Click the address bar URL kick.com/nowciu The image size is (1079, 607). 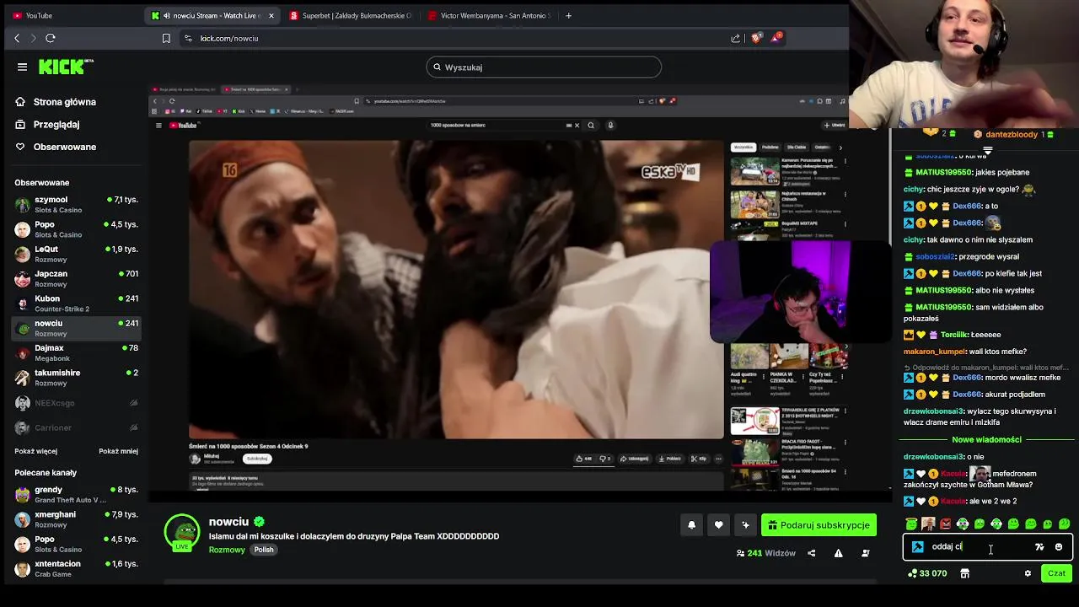pos(229,38)
